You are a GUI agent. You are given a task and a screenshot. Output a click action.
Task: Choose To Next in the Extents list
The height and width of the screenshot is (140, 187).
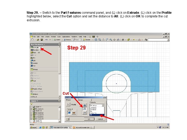[x=97, y=110]
